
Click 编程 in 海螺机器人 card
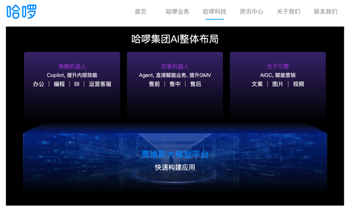click(x=59, y=84)
